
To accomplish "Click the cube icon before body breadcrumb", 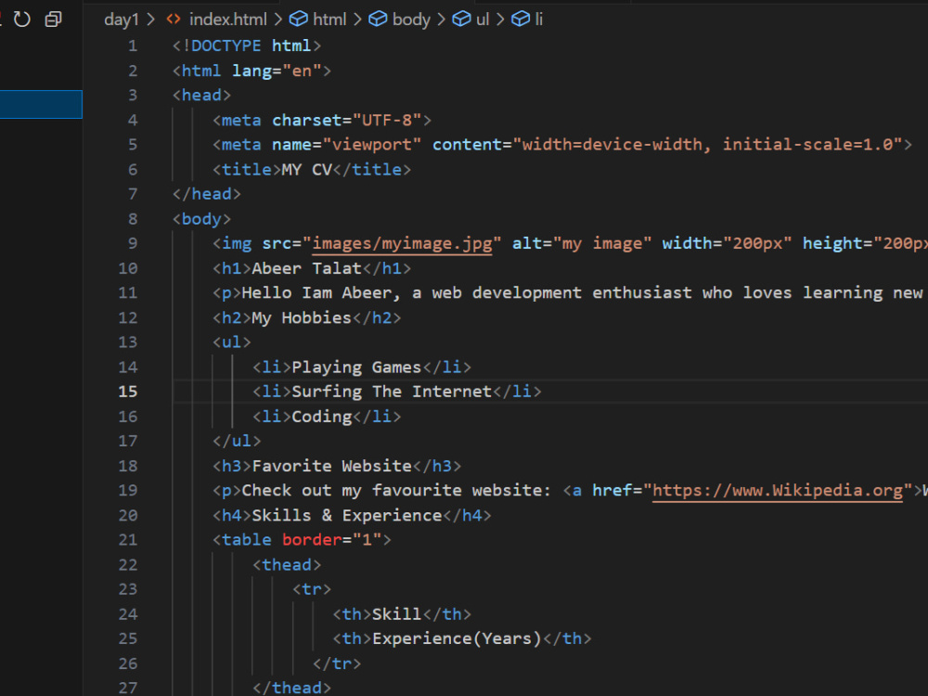I will [x=378, y=19].
